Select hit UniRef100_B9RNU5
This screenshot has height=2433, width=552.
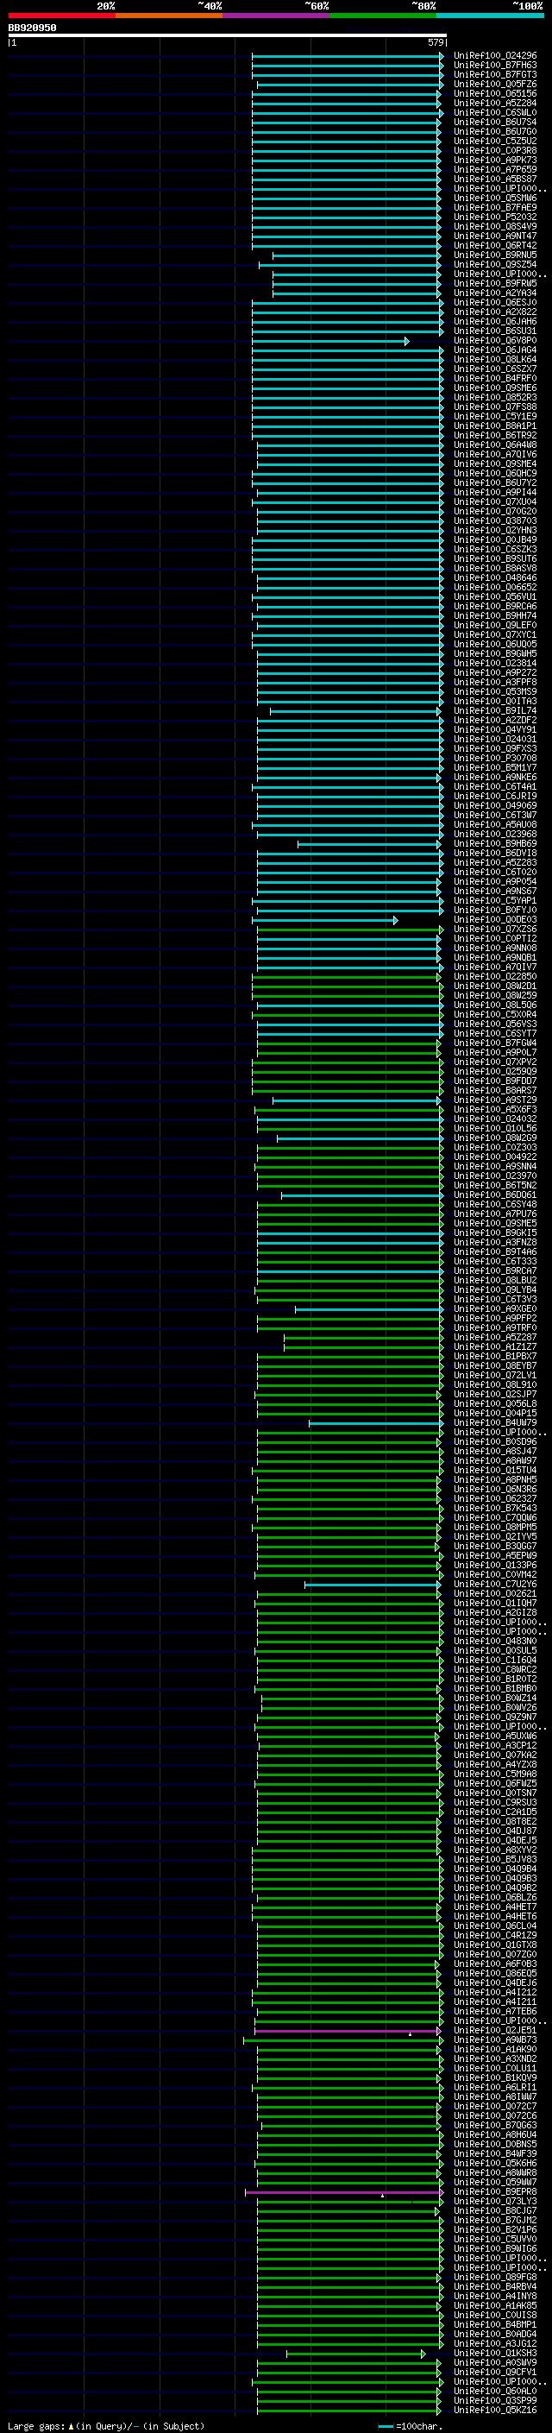(x=494, y=255)
